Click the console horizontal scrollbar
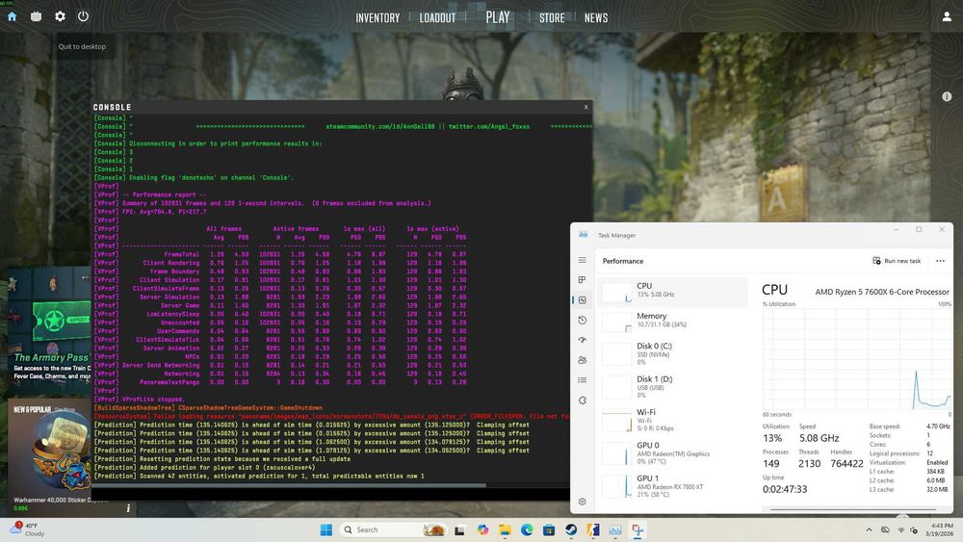The height and width of the screenshot is (542, 963). coord(289,485)
